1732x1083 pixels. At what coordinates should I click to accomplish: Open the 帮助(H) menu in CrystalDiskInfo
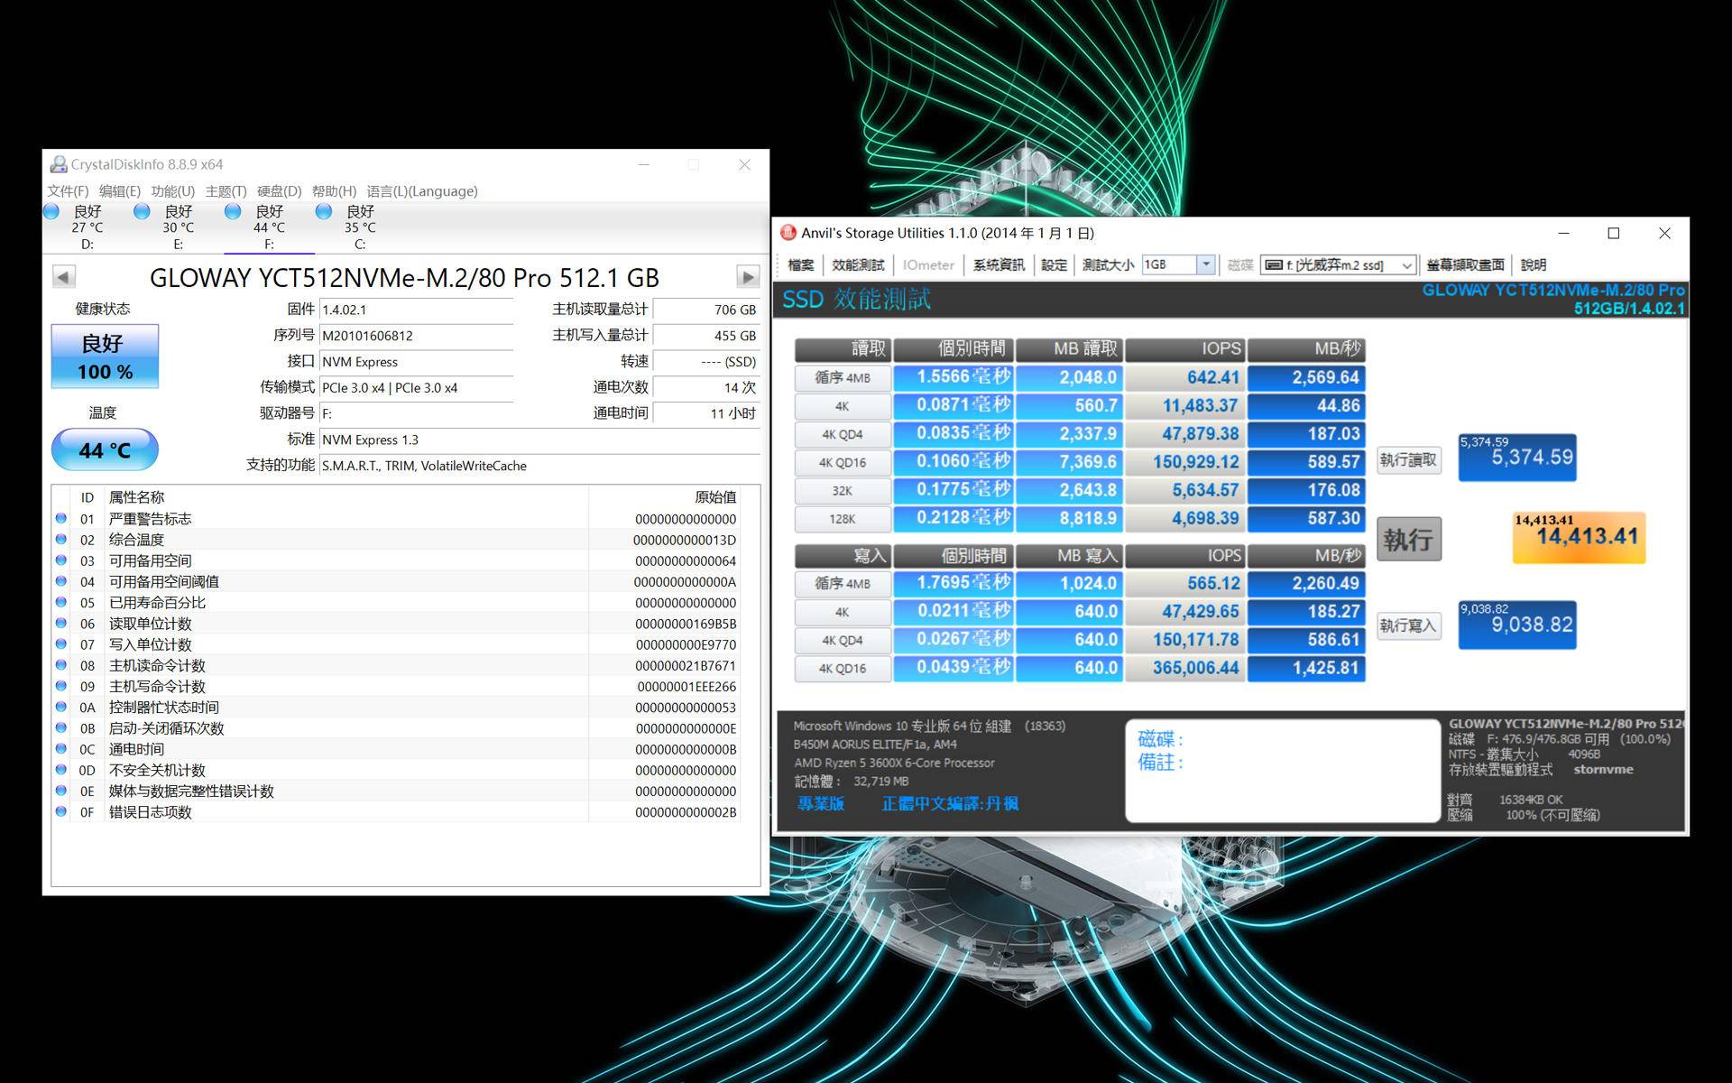[x=334, y=191]
